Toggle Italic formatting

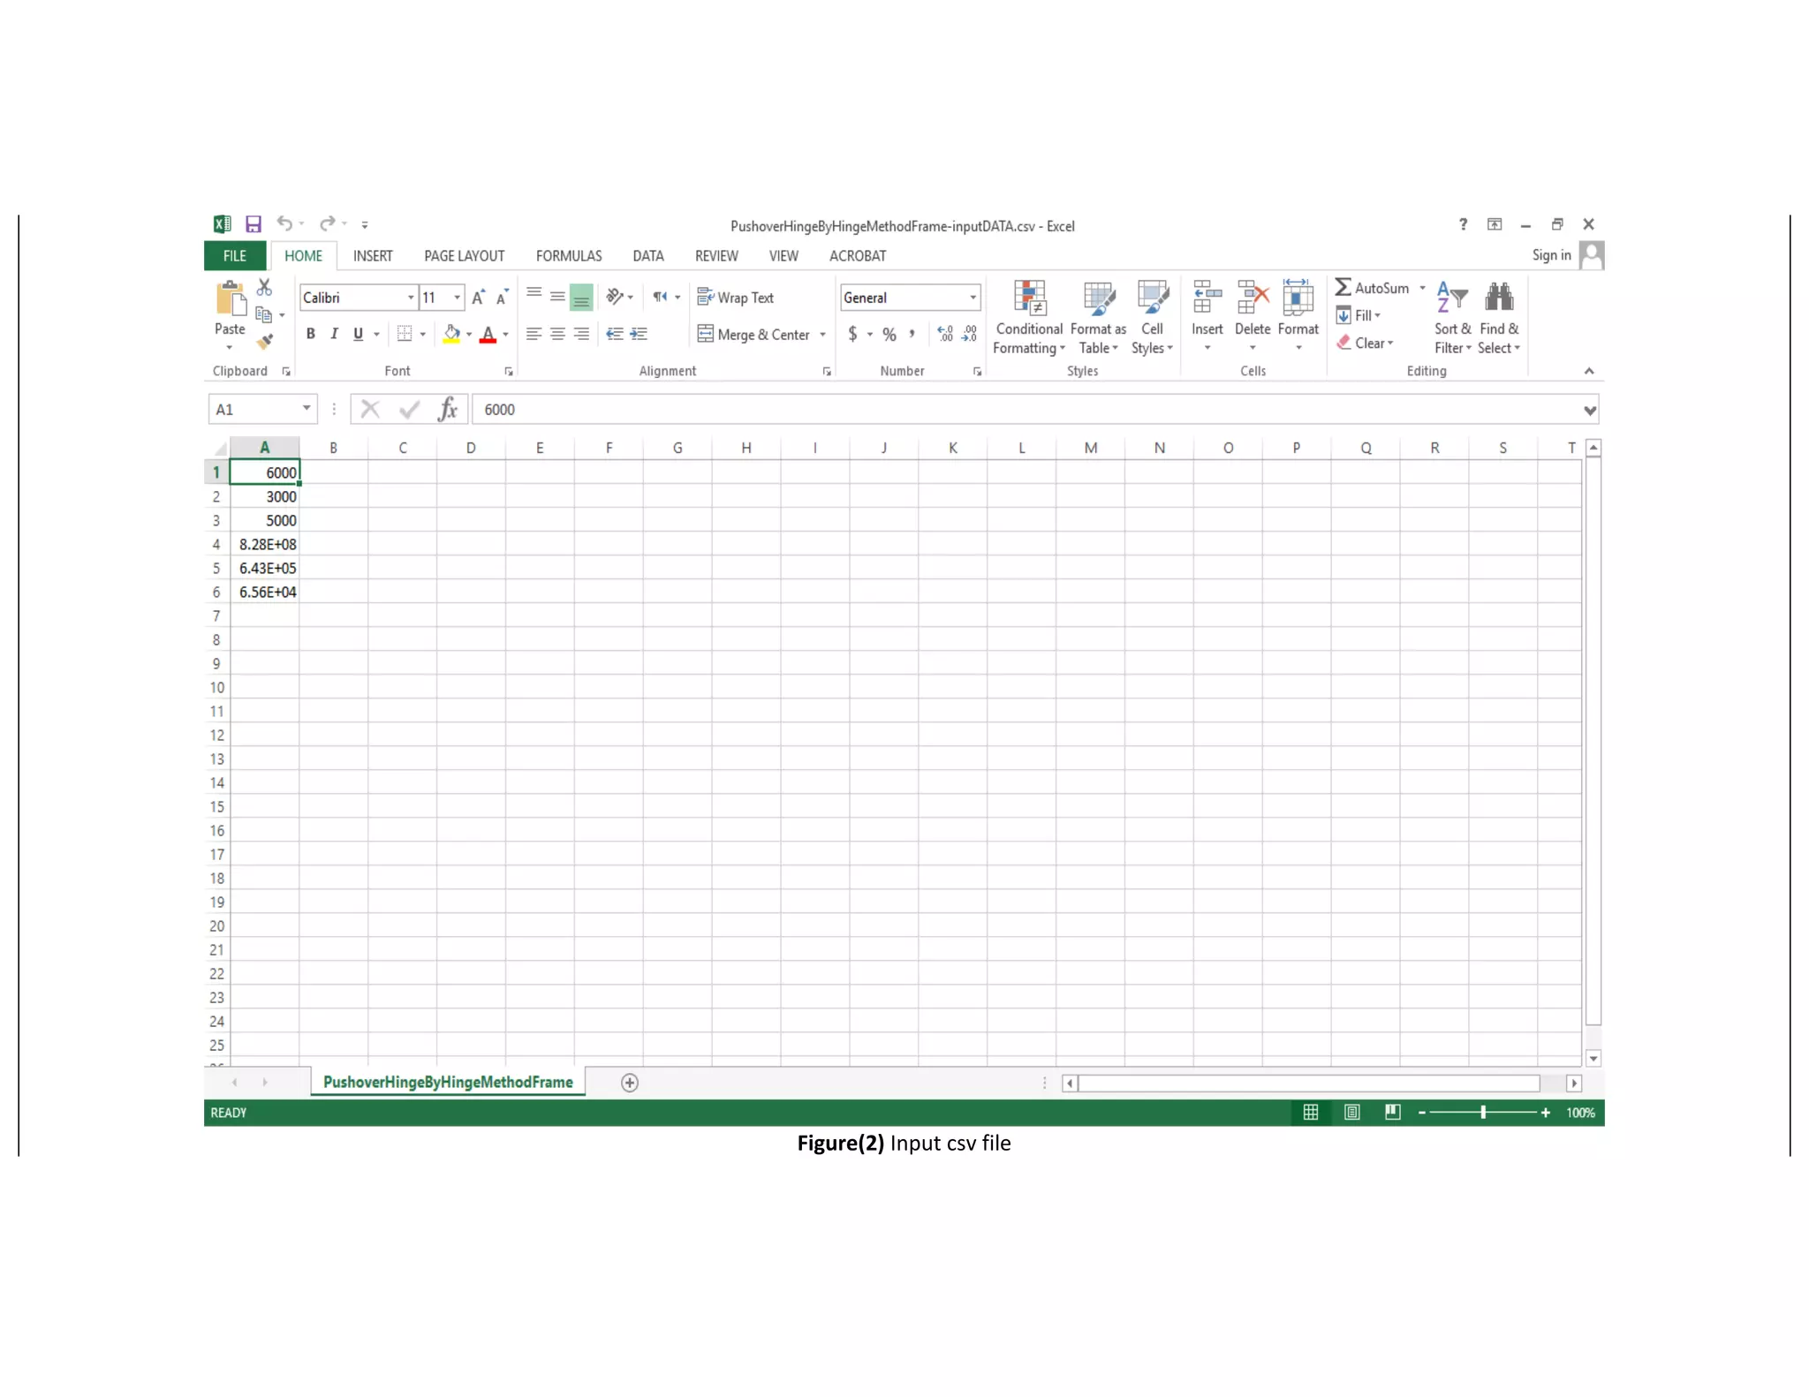334,334
